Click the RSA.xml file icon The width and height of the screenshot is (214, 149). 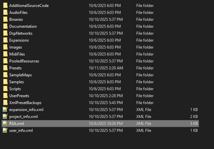(x=5, y=124)
